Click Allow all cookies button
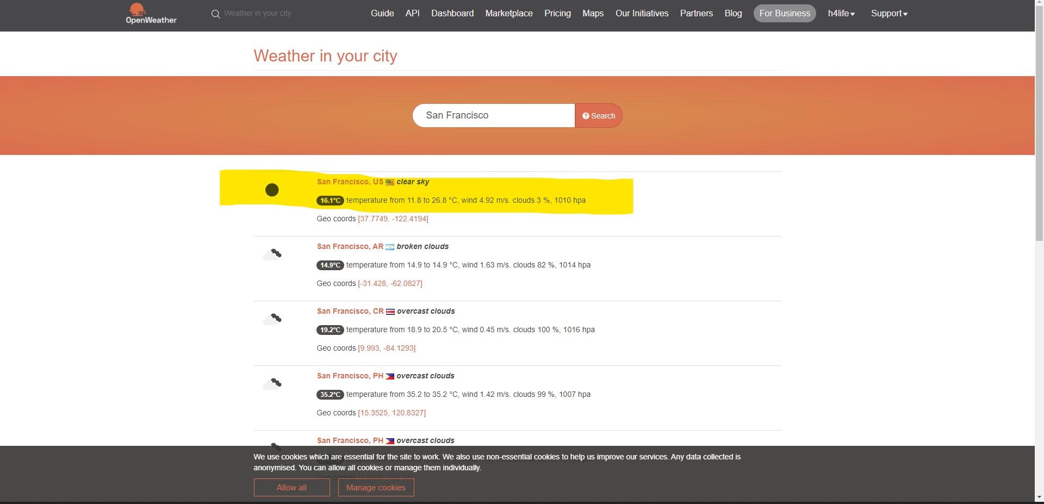 click(291, 488)
